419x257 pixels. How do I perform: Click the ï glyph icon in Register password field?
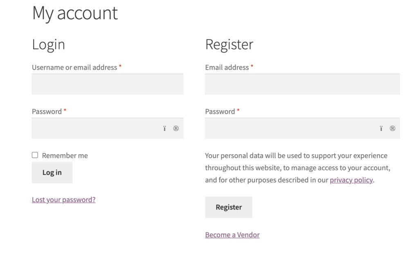(x=381, y=129)
